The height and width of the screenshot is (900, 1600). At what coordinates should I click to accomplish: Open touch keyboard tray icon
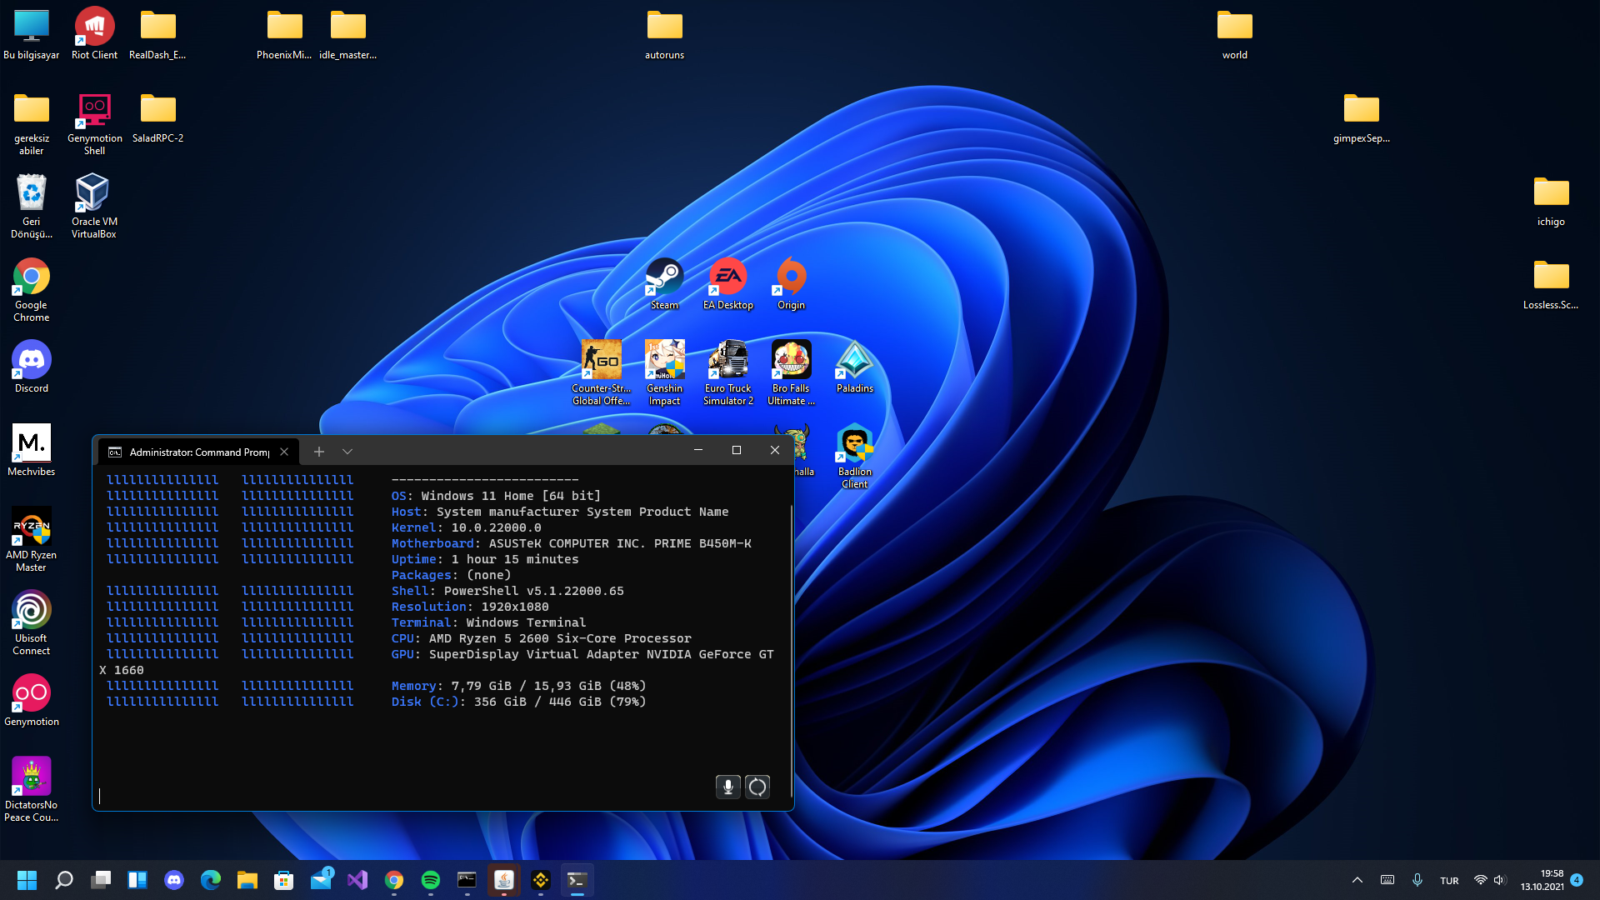coord(1387,880)
